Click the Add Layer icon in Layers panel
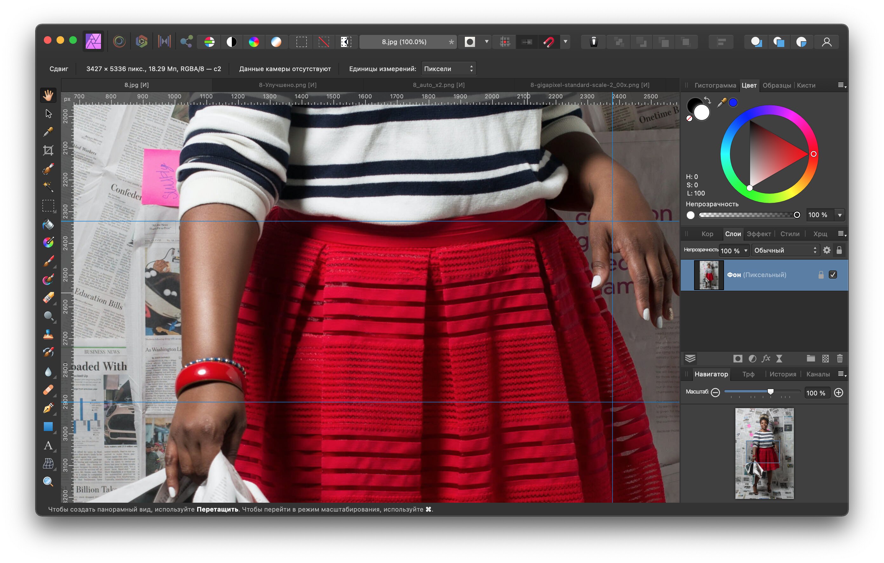The image size is (884, 563). [x=825, y=358]
